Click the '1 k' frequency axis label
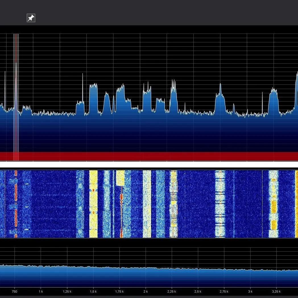298x298 pixels. 41,291
